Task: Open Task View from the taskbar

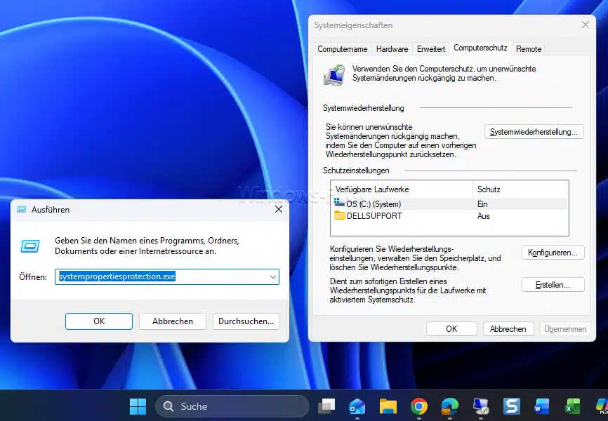Action: [x=326, y=406]
